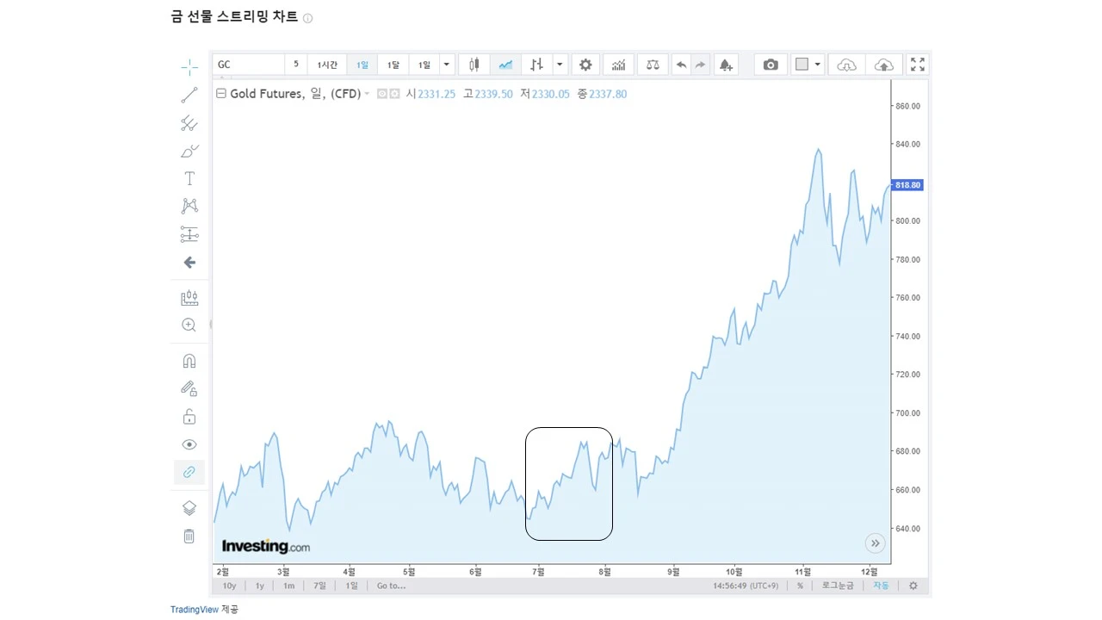
Task: Open chart style dropdown arrow
Action: (560, 65)
